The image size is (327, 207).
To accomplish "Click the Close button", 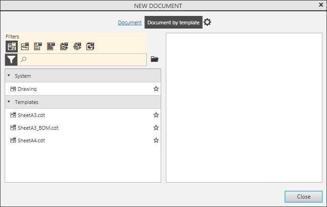I will click(304, 197).
